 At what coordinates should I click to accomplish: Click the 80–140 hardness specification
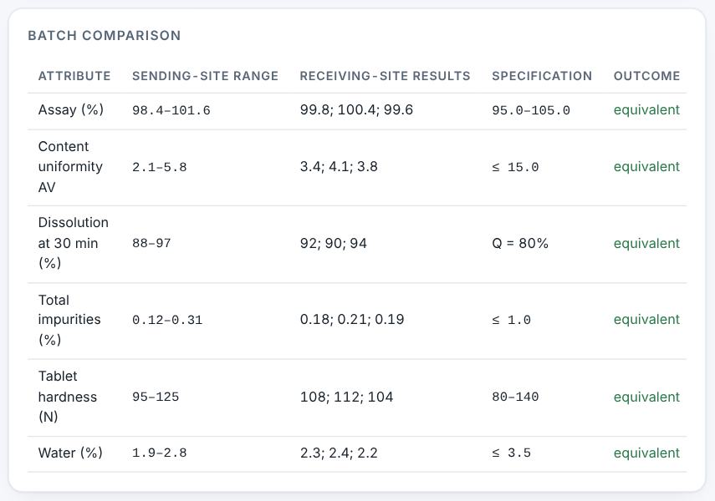[515, 397]
